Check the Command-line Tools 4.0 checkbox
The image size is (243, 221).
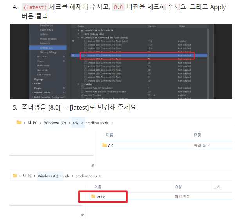pyautogui.click(x=85, y=70)
